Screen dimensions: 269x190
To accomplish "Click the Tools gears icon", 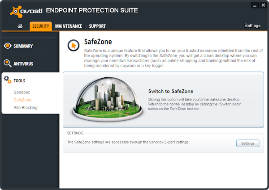I will (8, 80).
